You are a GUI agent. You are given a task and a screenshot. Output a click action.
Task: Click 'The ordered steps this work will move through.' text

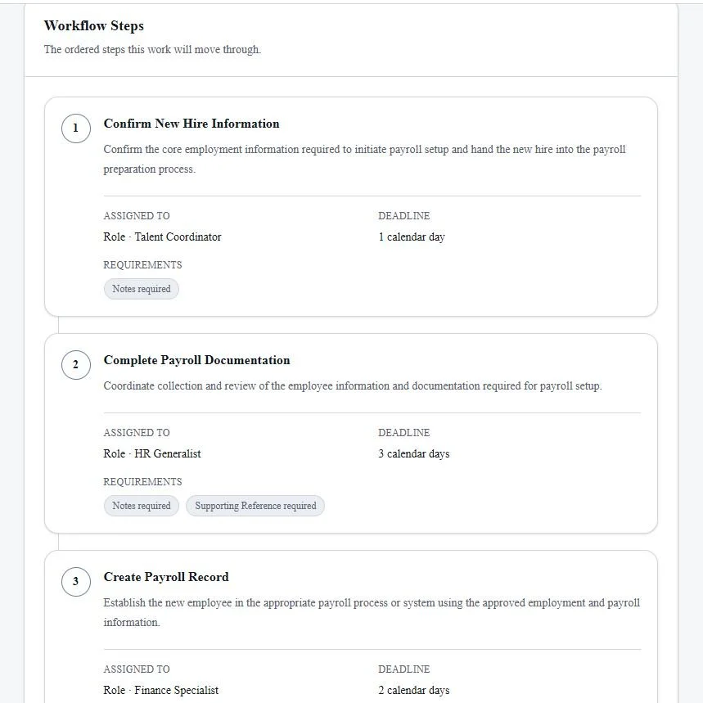[x=152, y=49]
